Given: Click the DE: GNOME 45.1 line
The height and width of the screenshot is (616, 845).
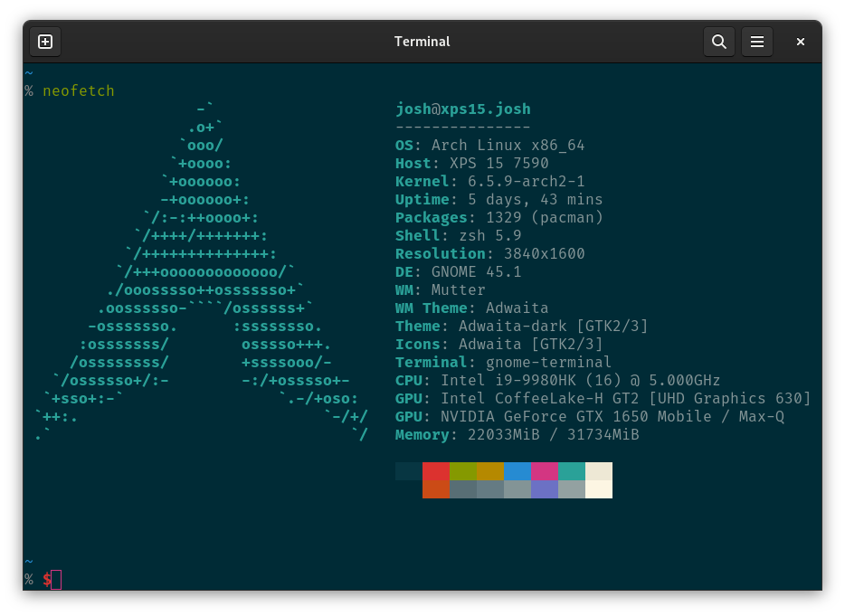Looking at the screenshot, I should click(x=459, y=271).
